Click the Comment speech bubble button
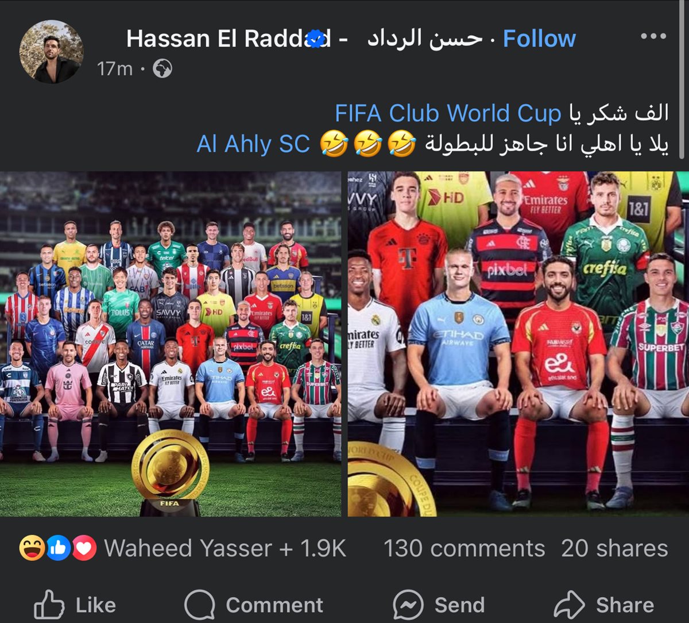 (254, 605)
